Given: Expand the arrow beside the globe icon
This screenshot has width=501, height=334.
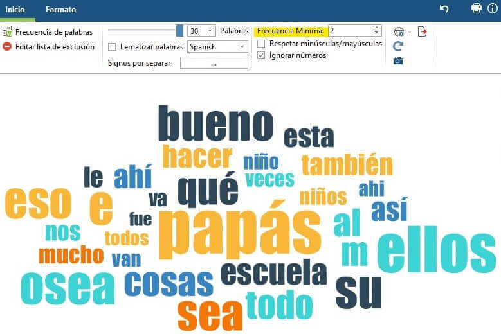Looking at the screenshot, I should (x=410, y=31).
